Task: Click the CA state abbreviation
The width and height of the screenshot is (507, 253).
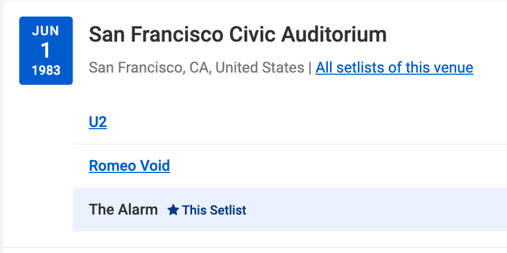Action: [x=198, y=68]
